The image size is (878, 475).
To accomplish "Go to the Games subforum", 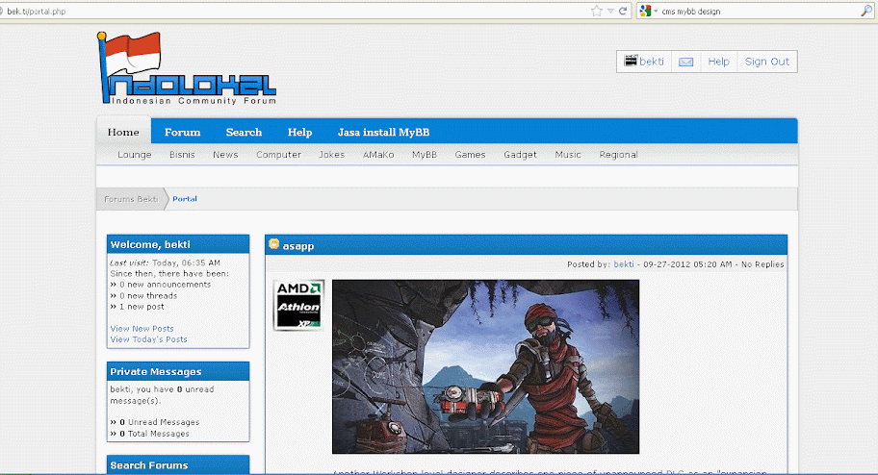I will pos(470,155).
